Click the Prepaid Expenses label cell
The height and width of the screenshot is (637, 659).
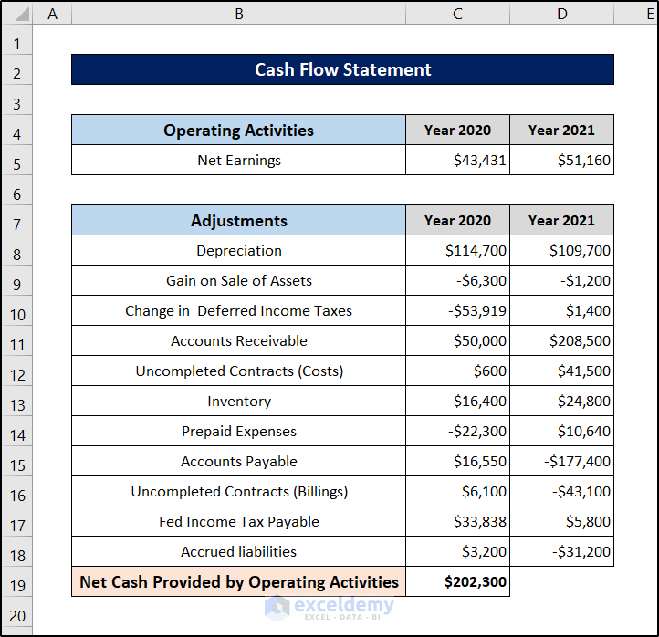[239, 431]
